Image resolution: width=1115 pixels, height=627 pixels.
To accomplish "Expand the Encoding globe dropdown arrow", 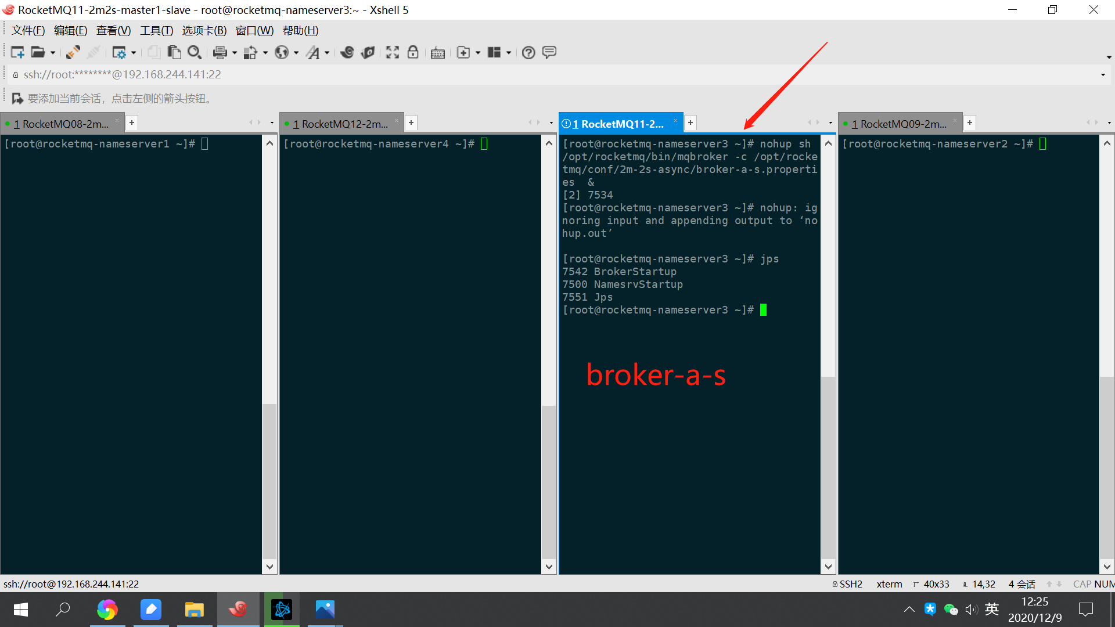I will pyautogui.click(x=296, y=53).
